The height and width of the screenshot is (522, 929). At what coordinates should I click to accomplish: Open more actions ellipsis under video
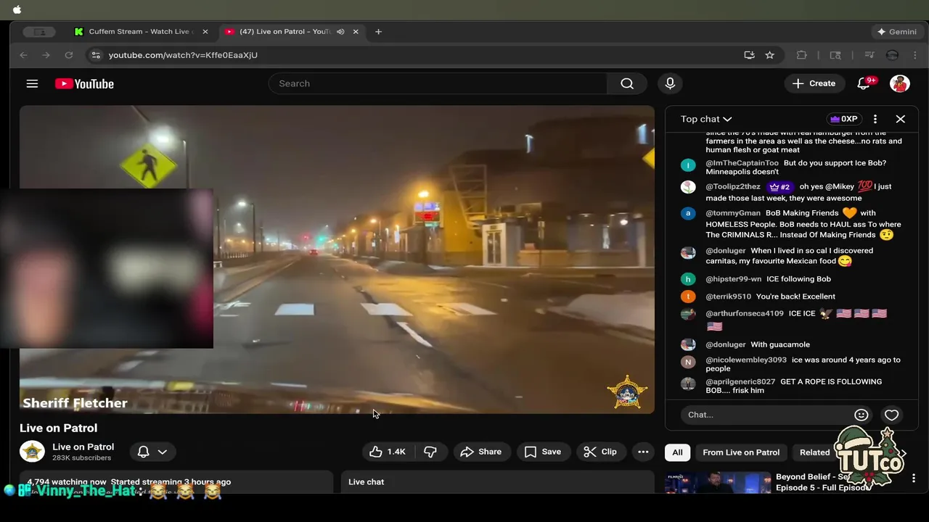[643, 452]
